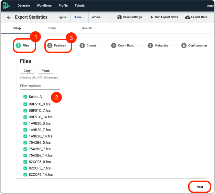215x194 pixels.
Task: Click step 5 Metadata circle icon
Action: 150,45
